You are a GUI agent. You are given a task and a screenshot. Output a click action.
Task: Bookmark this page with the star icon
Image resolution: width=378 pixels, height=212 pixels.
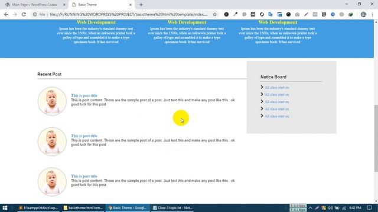214,14
